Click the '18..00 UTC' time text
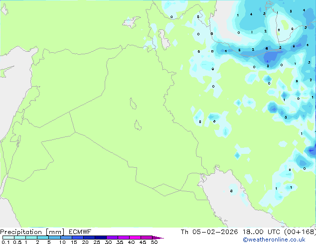Screen dimensions: 316x244 261,232
